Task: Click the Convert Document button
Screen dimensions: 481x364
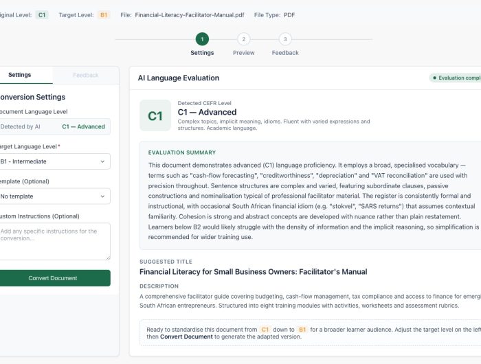Action: [54, 278]
